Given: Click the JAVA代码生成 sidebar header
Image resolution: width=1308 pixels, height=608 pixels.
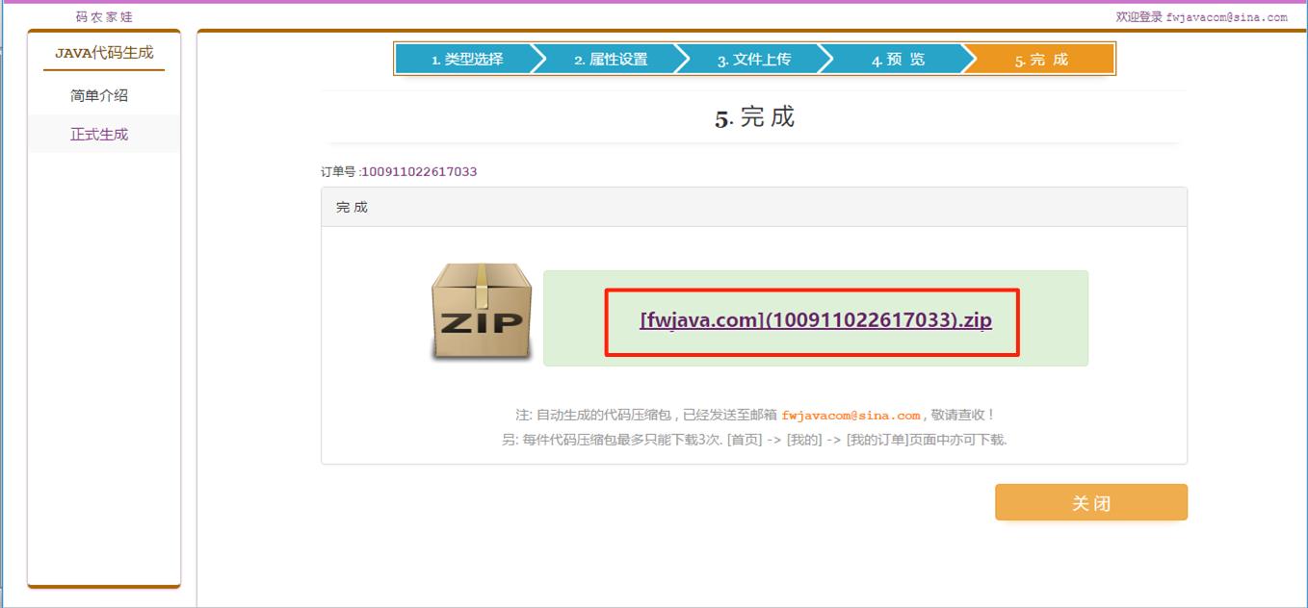Looking at the screenshot, I should click(x=104, y=53).
